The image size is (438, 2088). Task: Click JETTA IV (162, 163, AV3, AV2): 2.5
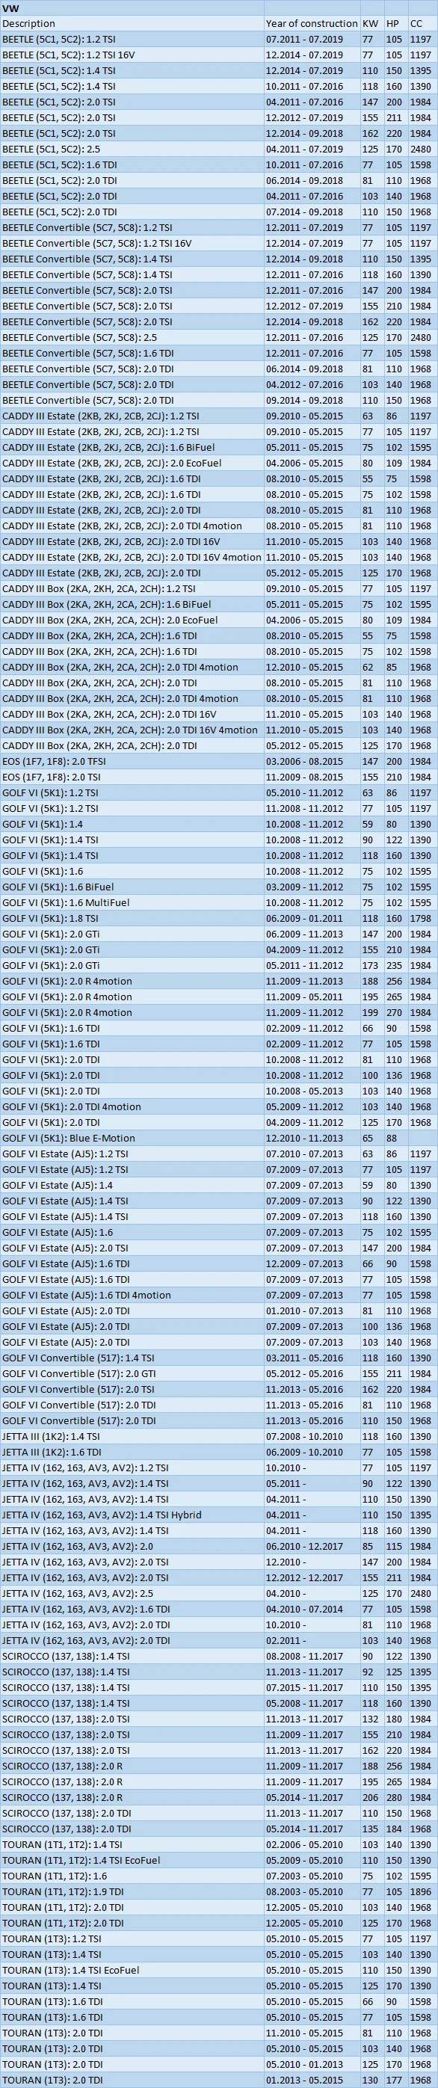(x=78, y=1594)
